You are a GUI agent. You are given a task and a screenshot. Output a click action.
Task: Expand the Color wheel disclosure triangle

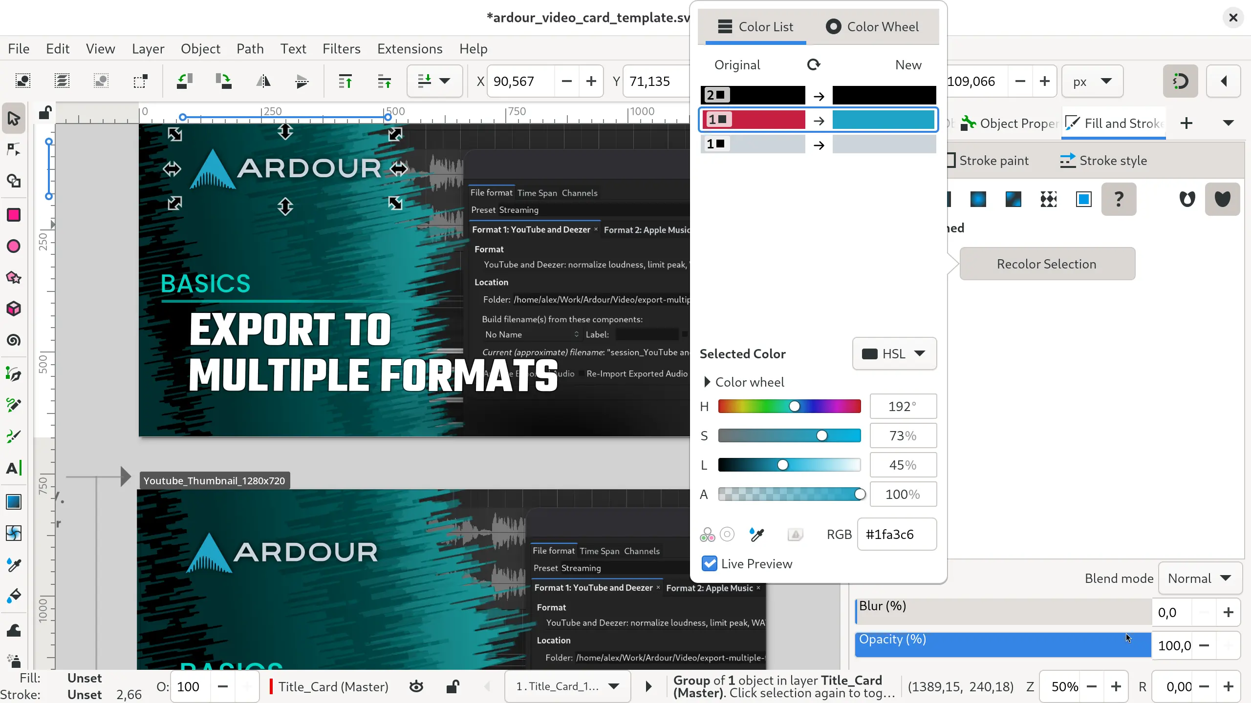707,382
